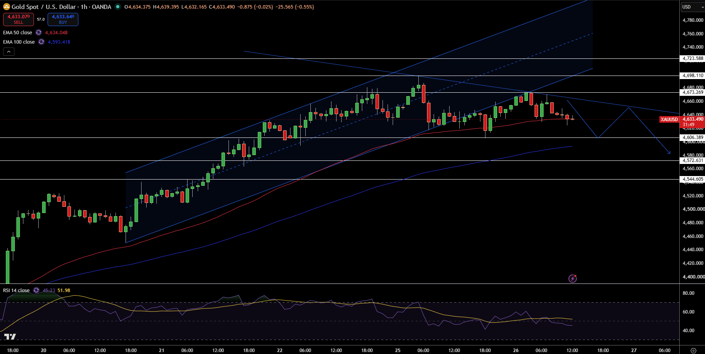Select the EMA 100 close indicator label
This screenshot has width=705, height=354.
click(19, 42)
